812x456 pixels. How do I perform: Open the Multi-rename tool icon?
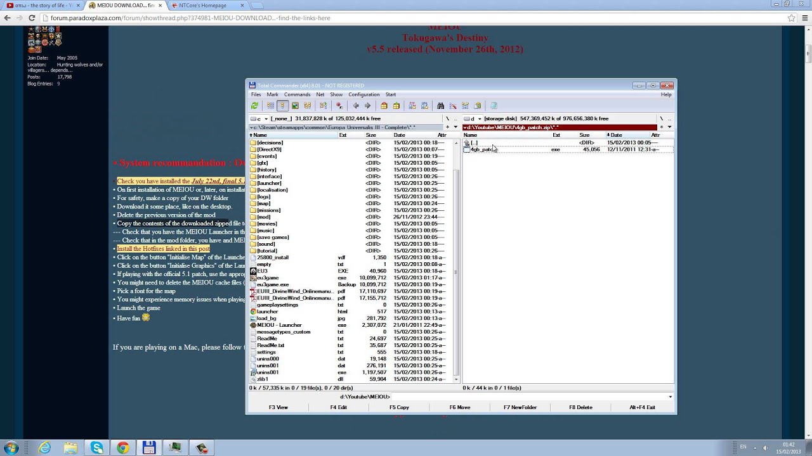coord(453,106)
